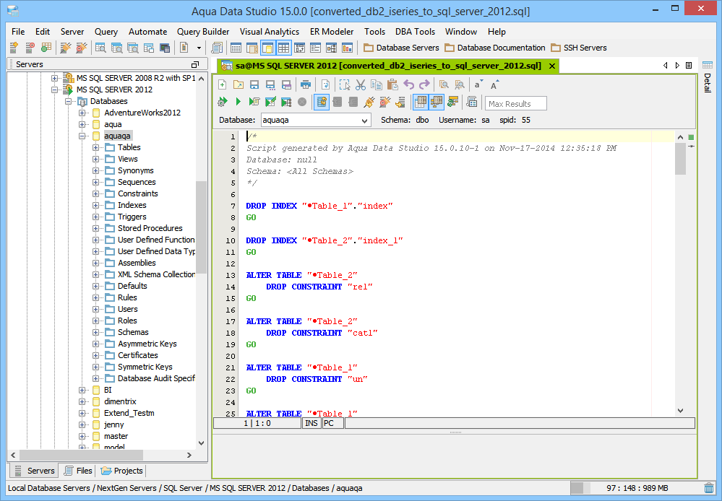Toggle the grid results view button

pyautogui.click(x=421, y=103)
